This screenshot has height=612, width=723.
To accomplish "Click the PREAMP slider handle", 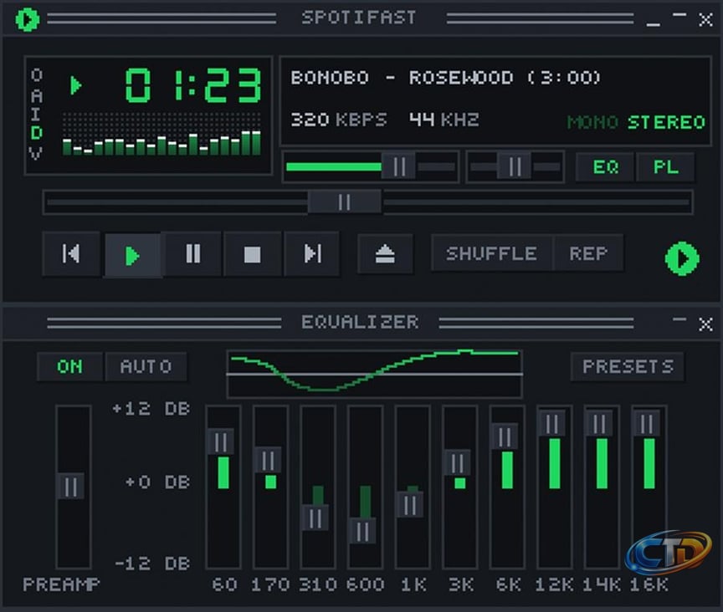I will pos(70,487).
